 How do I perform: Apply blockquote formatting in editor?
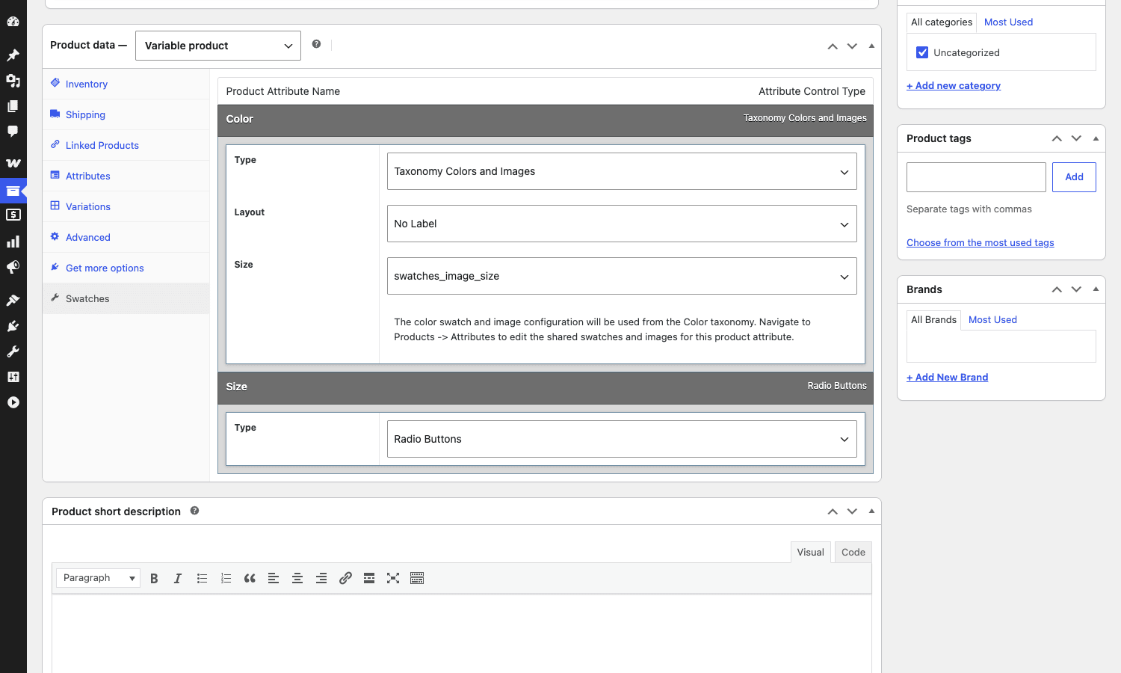(x=250, y=578)
